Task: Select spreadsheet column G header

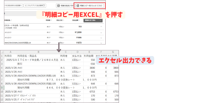Action: [x=113, y=52]
